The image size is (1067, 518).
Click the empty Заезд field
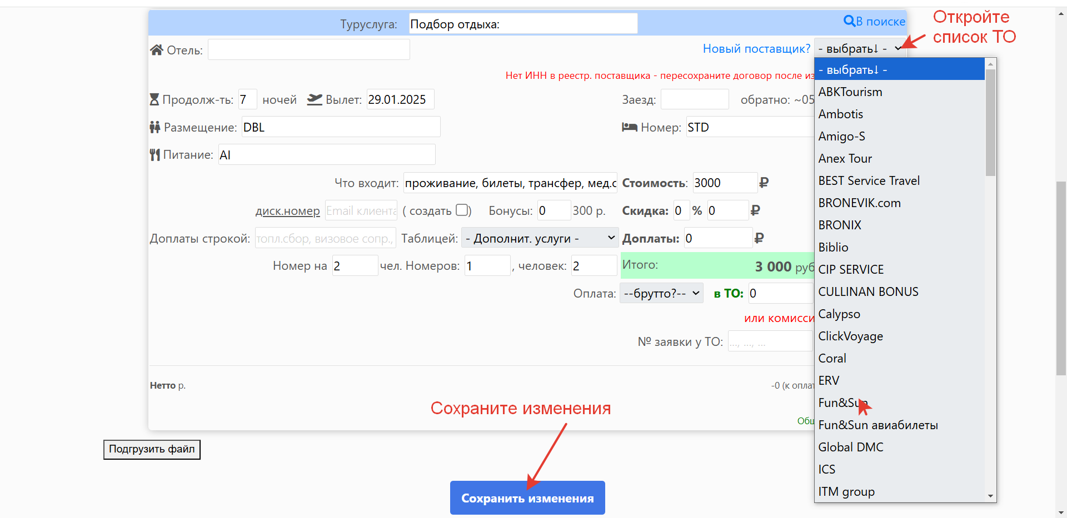(x=695, y=99)
